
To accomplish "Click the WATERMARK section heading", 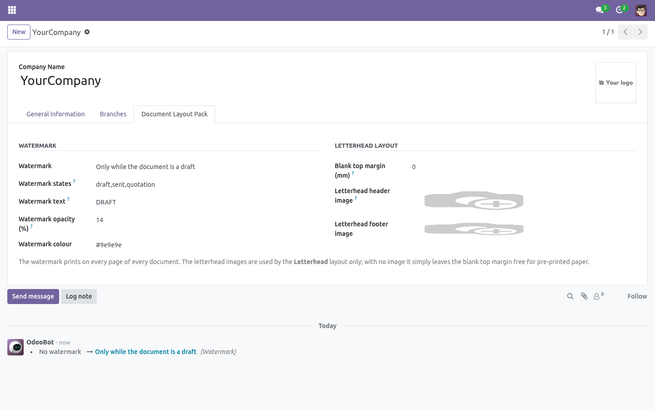I will click(38, 146).
